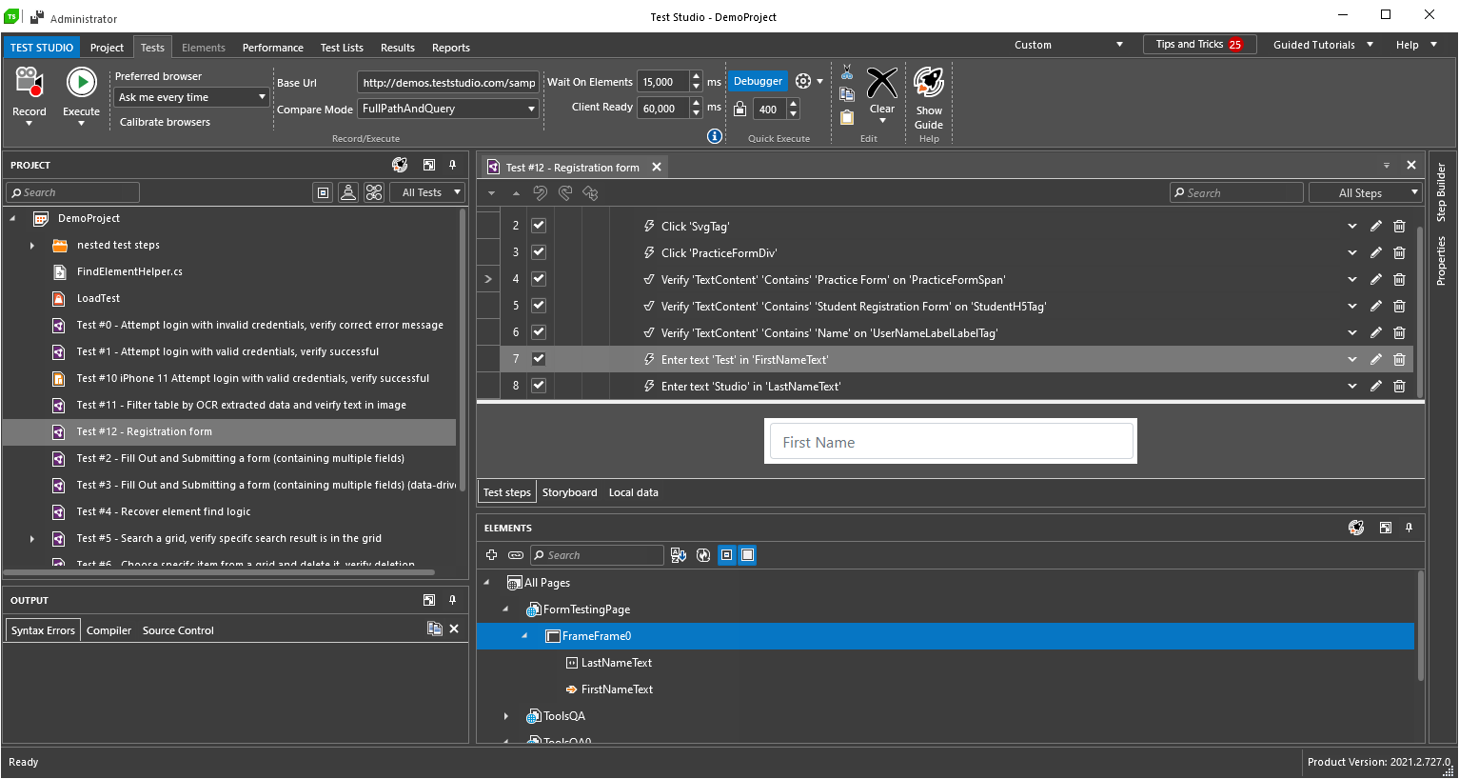Pin the ELEMENTS panel
The image size is (1459, 779).
click(x=1410, y=528)
